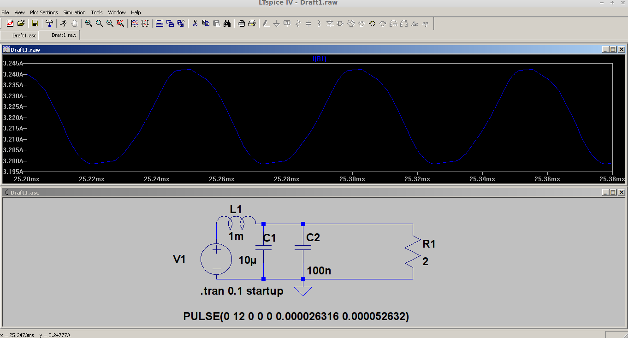Click the 3.200A vertical axis label
This screenshot has height=338, width=628.
coord(12,161)
